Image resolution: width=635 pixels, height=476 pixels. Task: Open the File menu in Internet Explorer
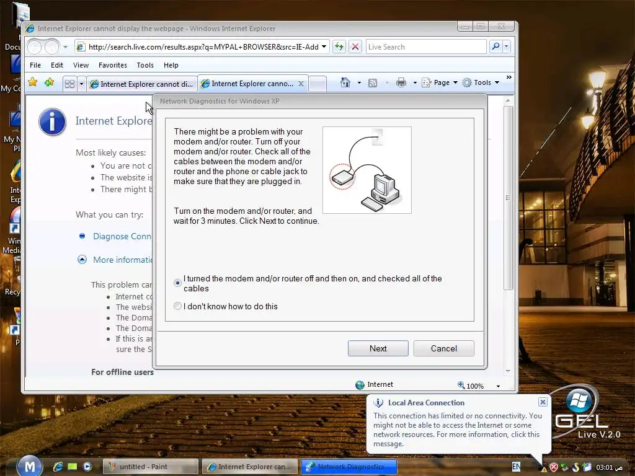35,65
